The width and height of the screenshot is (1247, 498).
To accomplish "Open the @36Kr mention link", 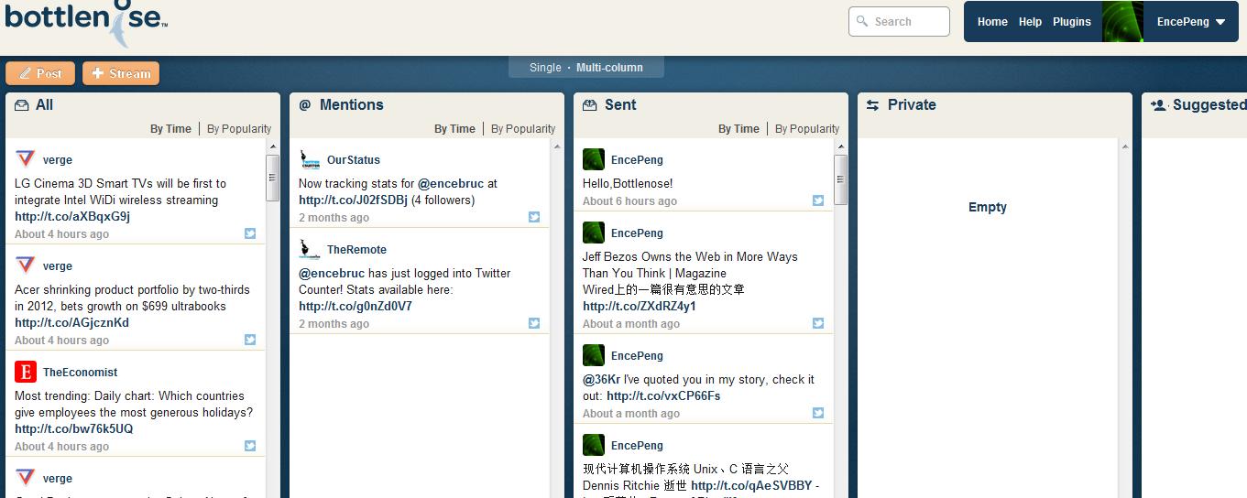I will point(601,380).
